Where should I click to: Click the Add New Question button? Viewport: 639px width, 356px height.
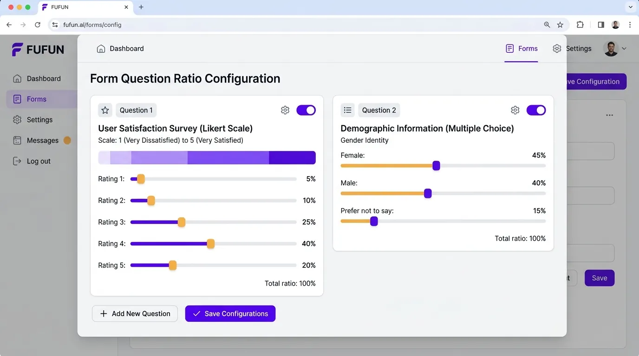(135, 314)
